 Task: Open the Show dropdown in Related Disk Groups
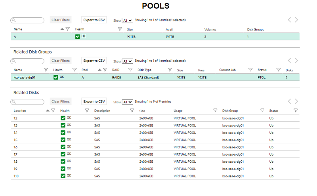[127, 61]
